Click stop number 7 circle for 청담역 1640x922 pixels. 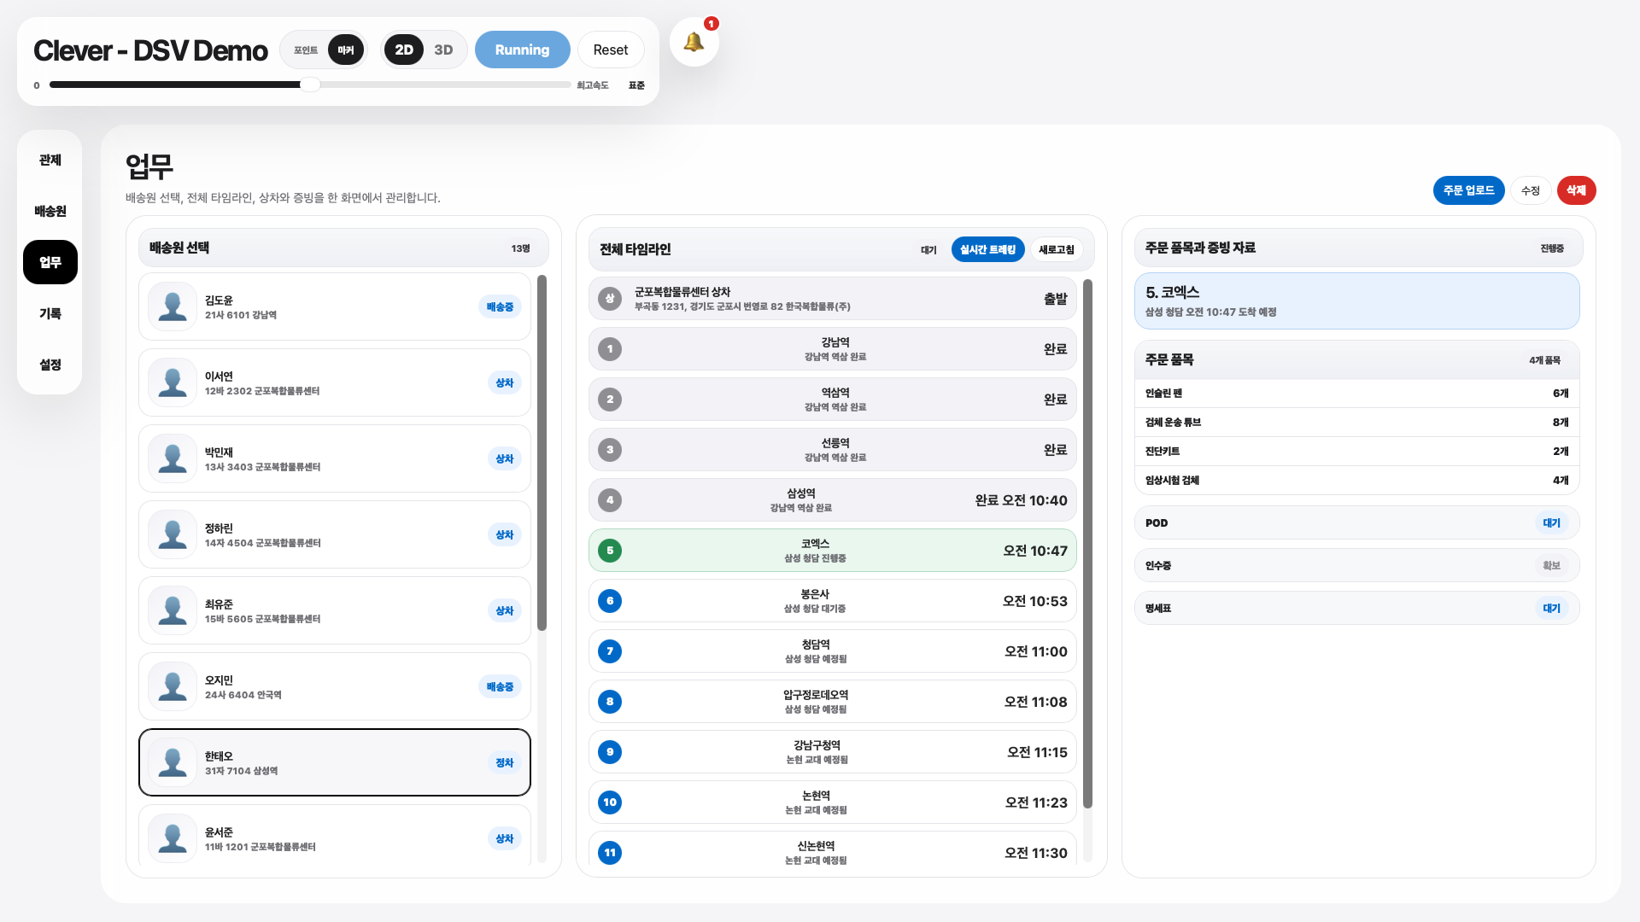[610, 651]
